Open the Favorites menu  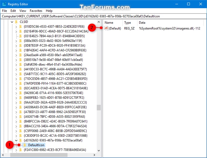click(36, 11)
